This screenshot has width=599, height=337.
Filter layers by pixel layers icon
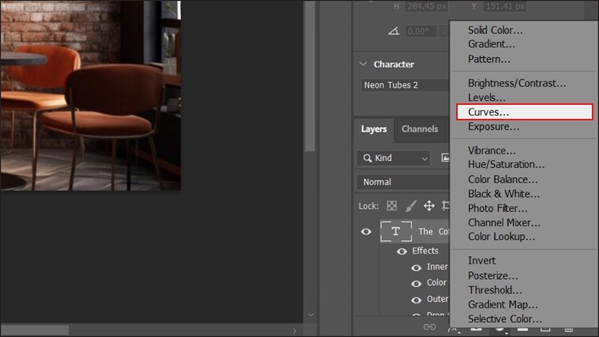point(445,158)
